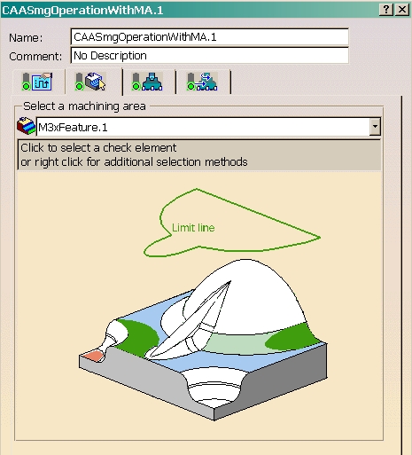Click the Name input field

[x=209, y=37]
